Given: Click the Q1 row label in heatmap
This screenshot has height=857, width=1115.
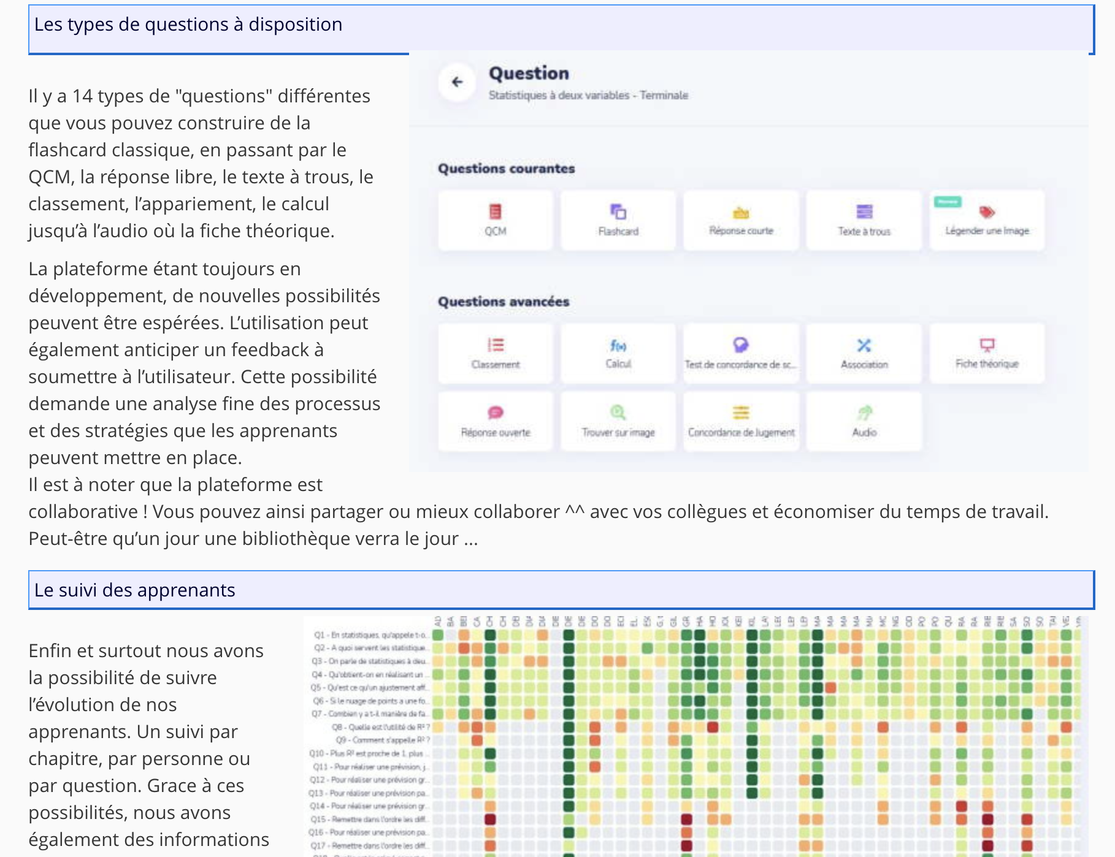Looking at the screenshot, I should (370, 635).
